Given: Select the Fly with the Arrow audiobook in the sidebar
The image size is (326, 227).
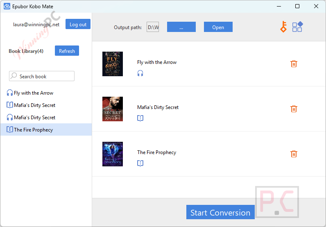Looking at the screenshot, I should (x=46, y=93).
